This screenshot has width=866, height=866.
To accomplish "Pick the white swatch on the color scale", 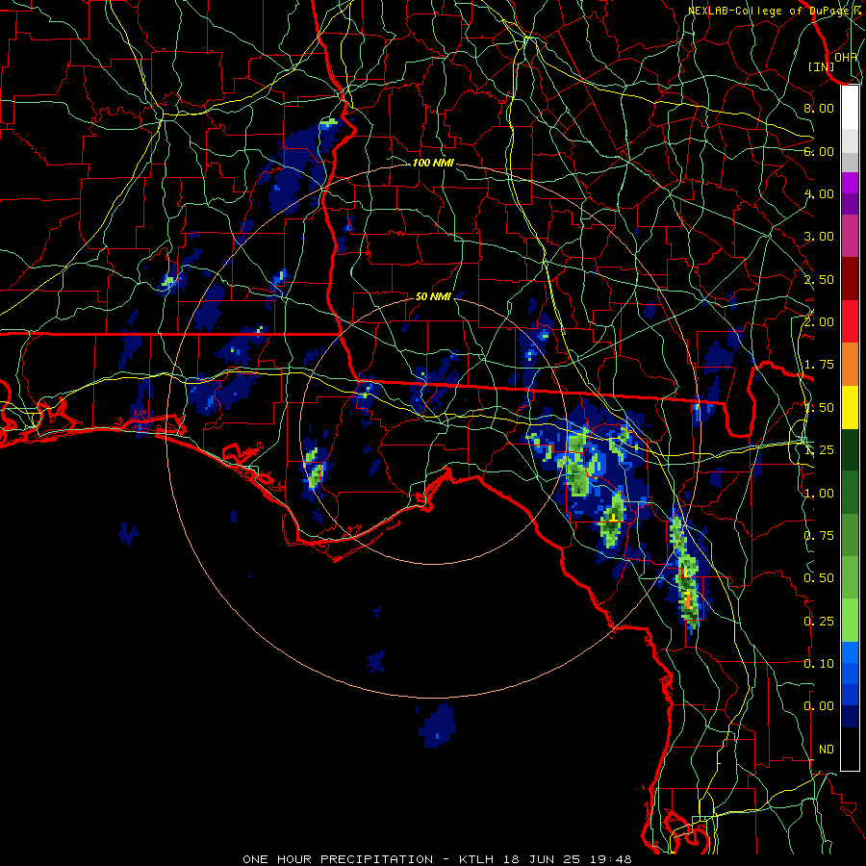I will tap(850, 108).
